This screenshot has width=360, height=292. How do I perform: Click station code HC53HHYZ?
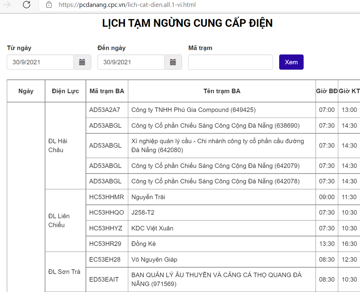pos(105,228)
